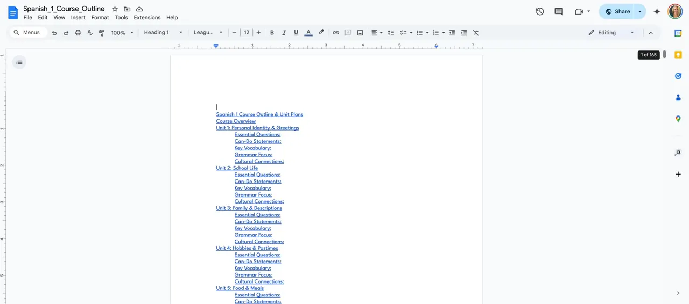The width and height of the screenshot is (689, 304).
Task: Click the clear formatting icon
Action: 476,33
